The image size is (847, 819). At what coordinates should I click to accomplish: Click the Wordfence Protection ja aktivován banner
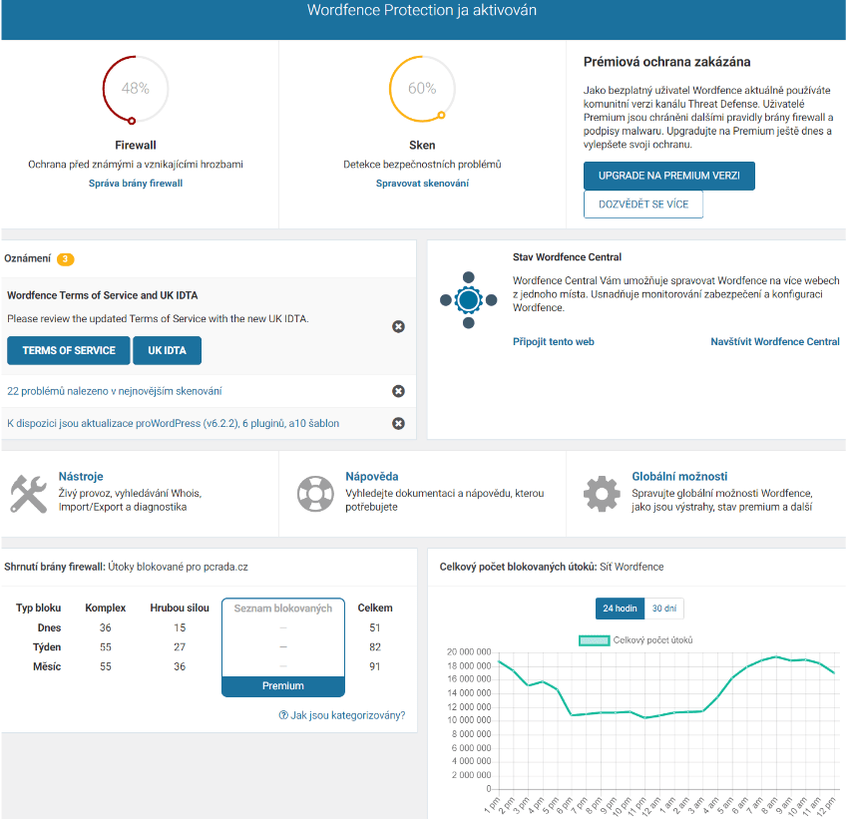coord(423,19)
